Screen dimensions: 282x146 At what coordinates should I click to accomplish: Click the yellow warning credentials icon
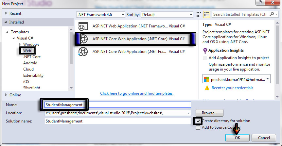coord(207,88)
